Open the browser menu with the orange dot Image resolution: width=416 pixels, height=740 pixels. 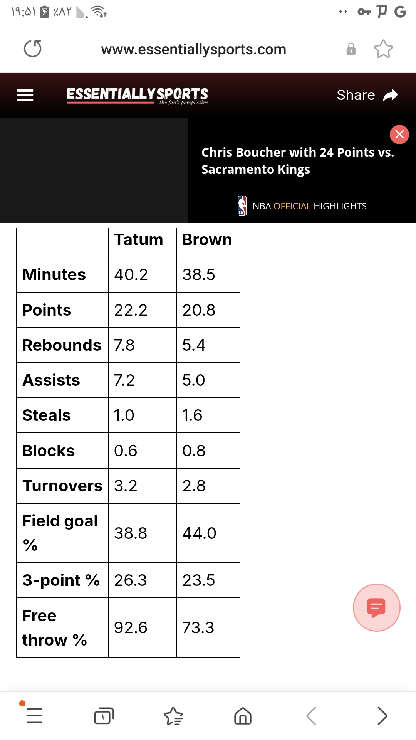[34, 716]
